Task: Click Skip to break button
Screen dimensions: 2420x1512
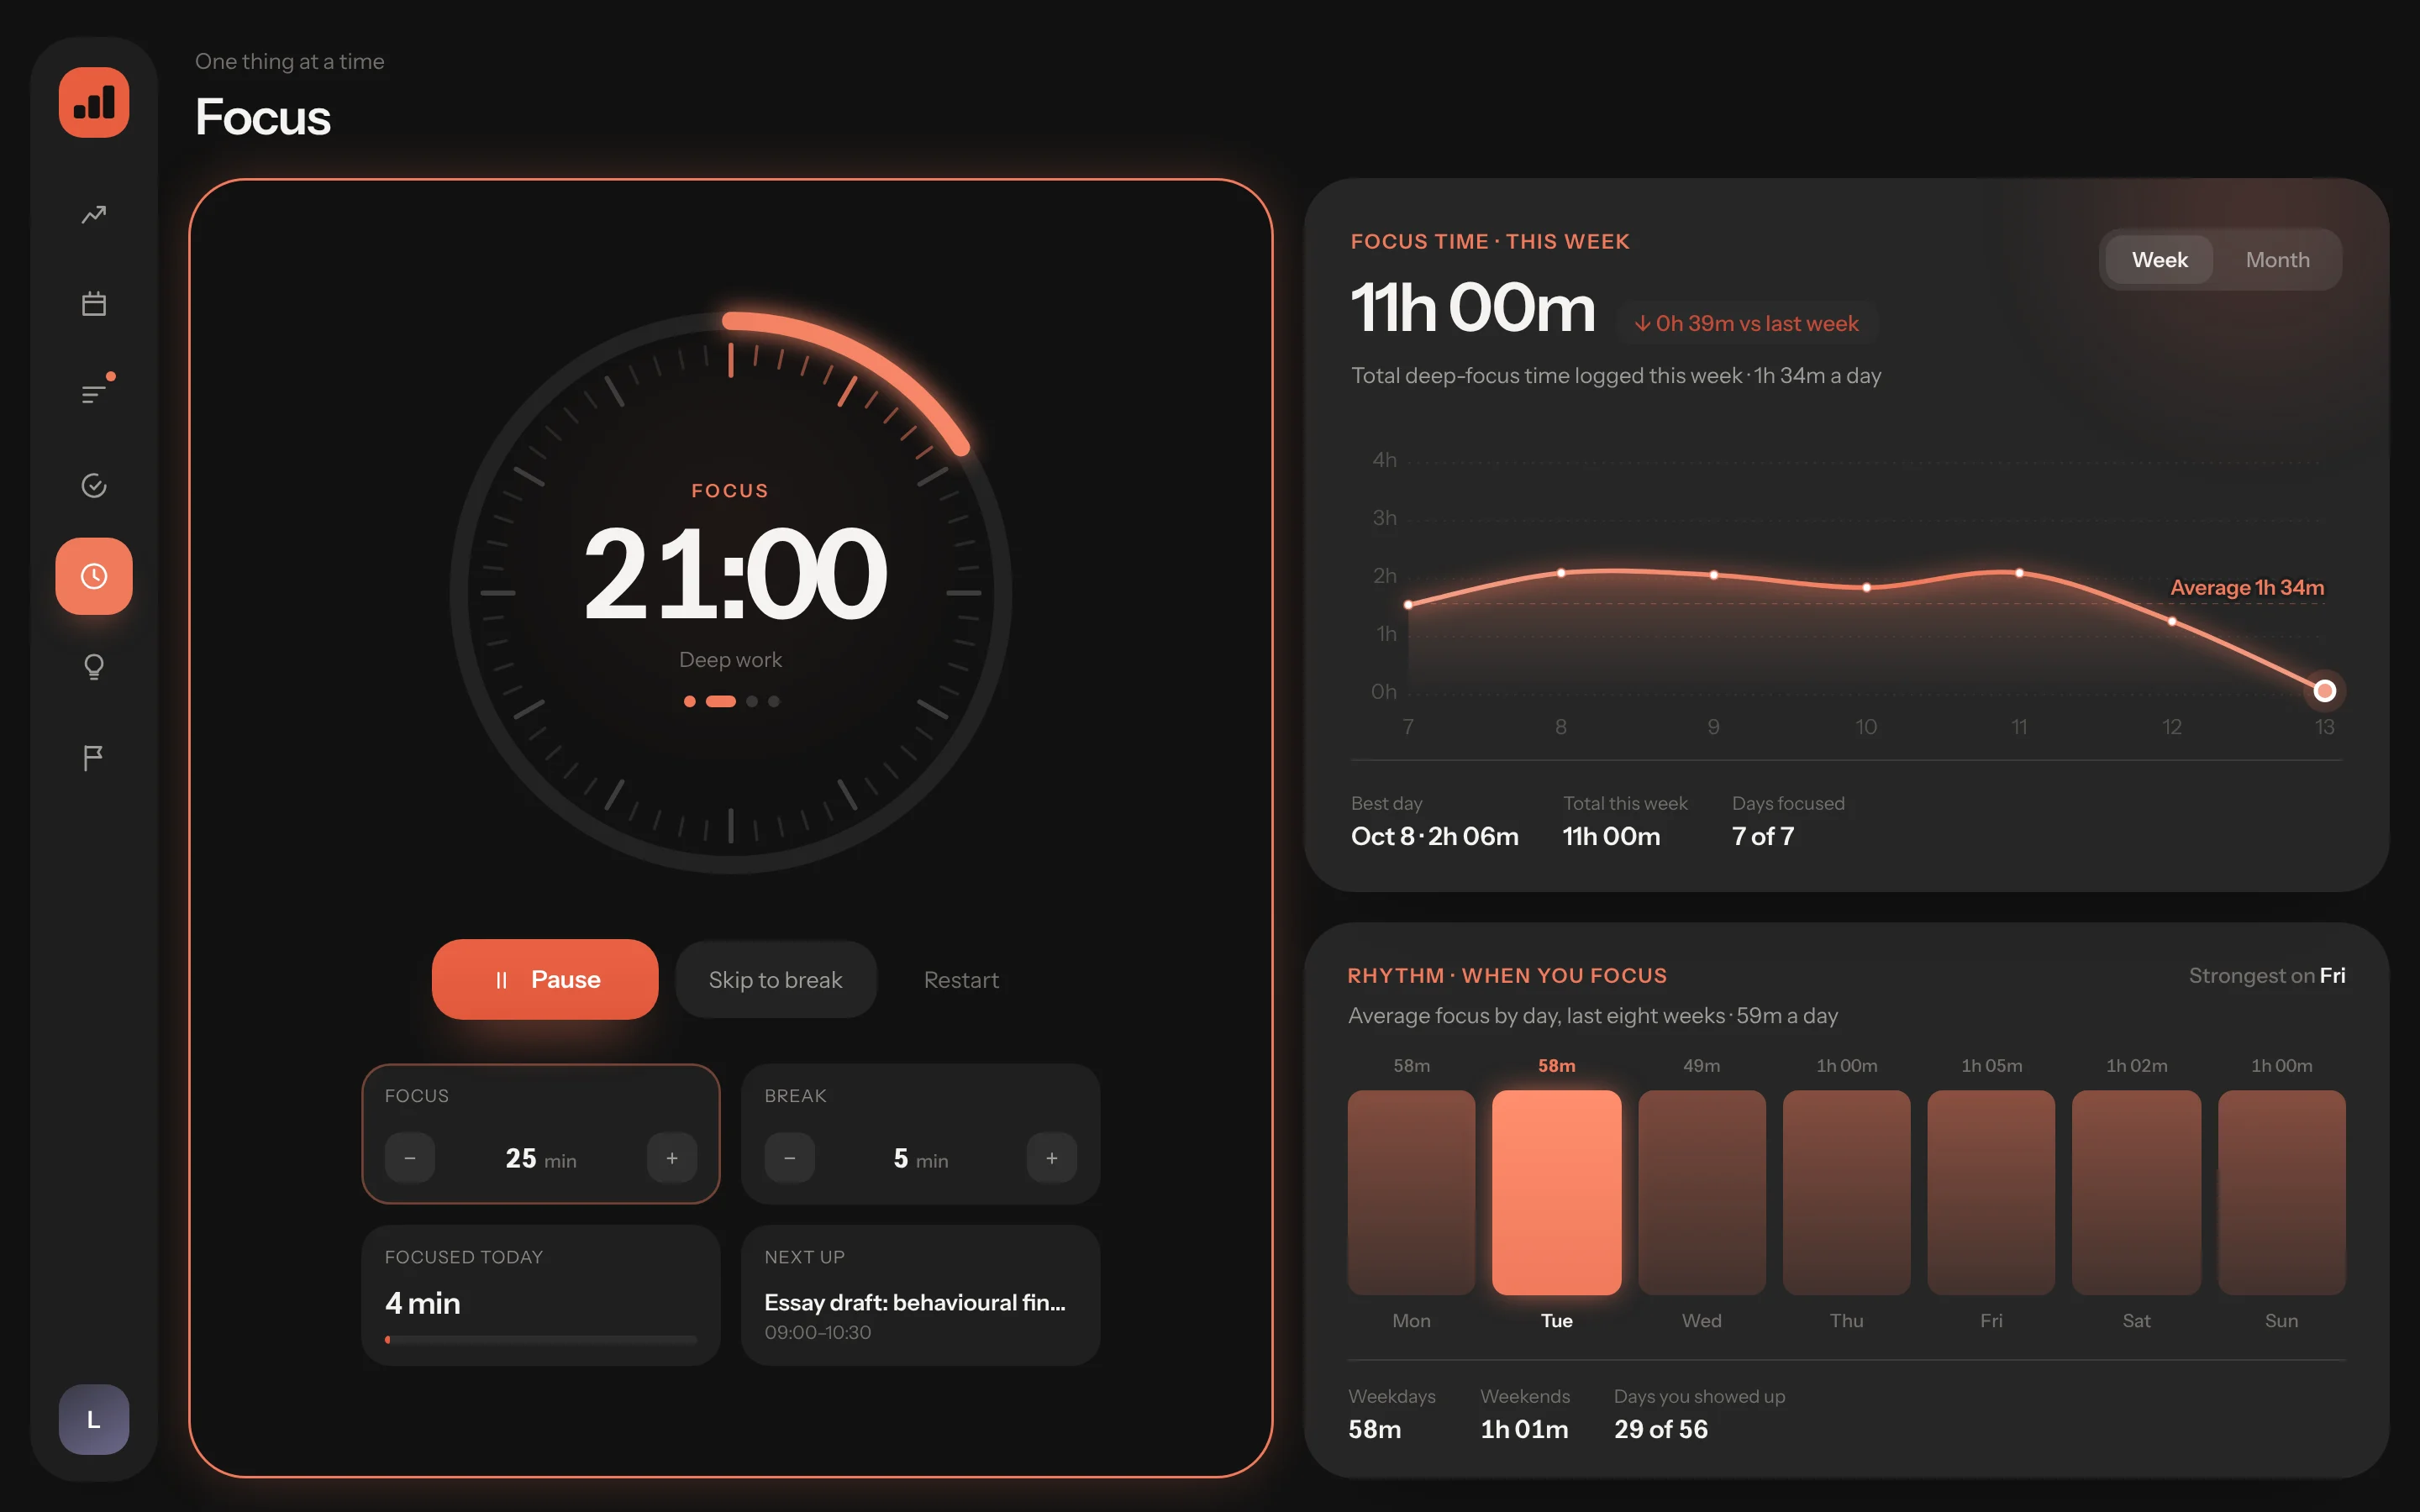Action: pos(776,980)
